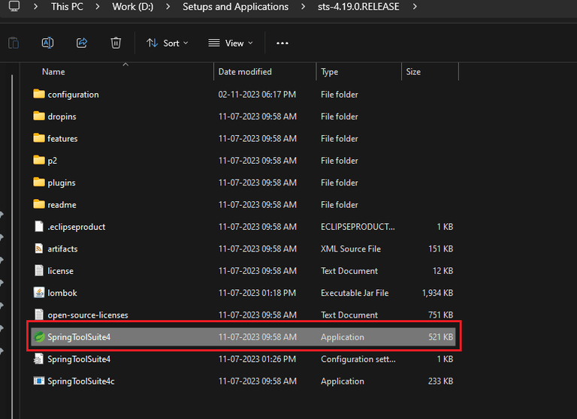Select the configuration folder icon
Viewport: 577px width, 419px height.
point(39,94)
